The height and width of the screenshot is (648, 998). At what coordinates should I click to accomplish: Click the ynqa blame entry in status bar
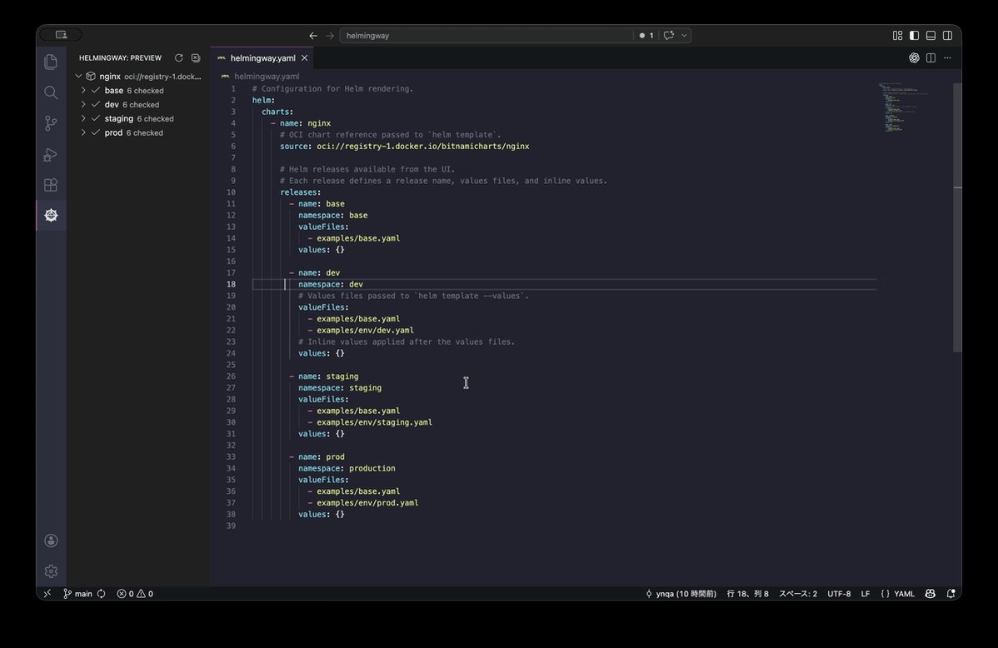click(x=681, y=593)
